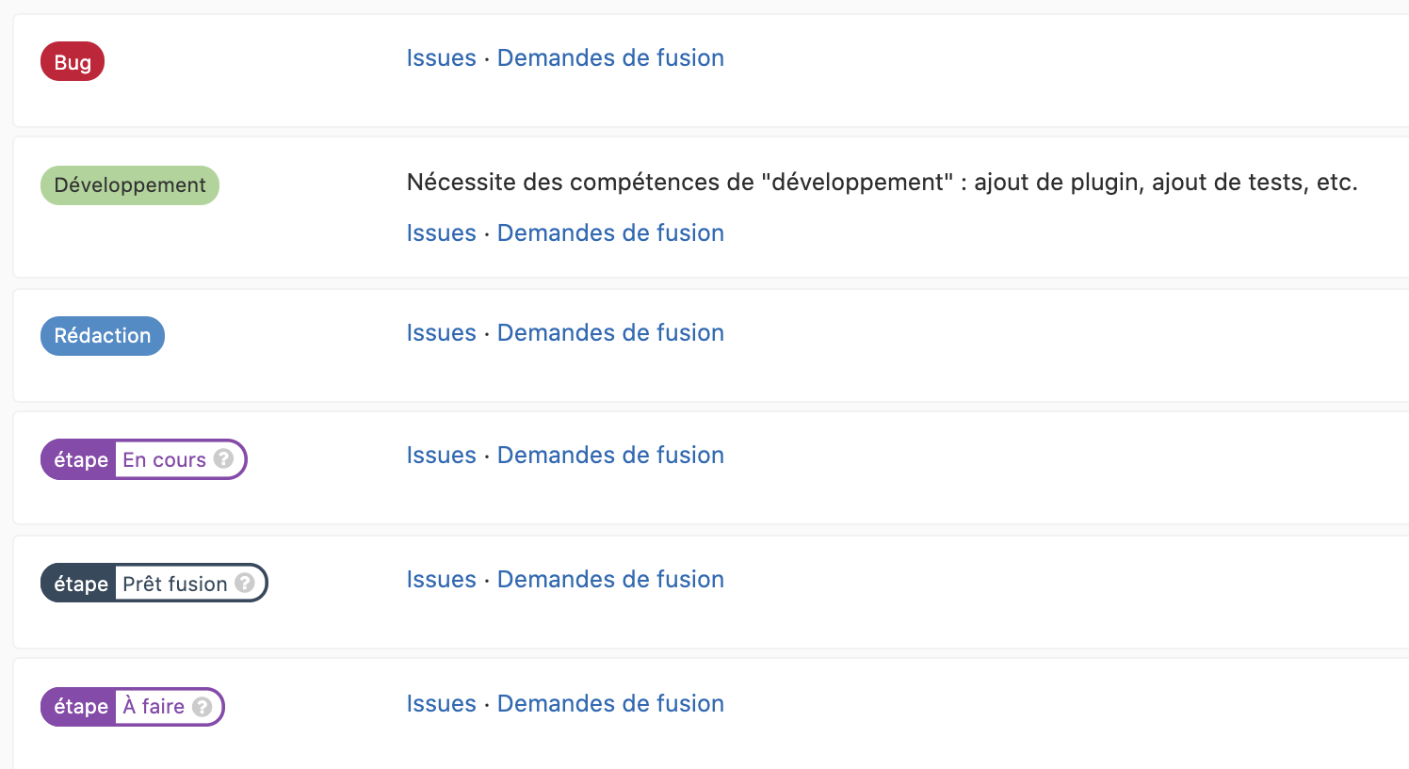
Task: Select the green Développement label
Action: [130, 185]
